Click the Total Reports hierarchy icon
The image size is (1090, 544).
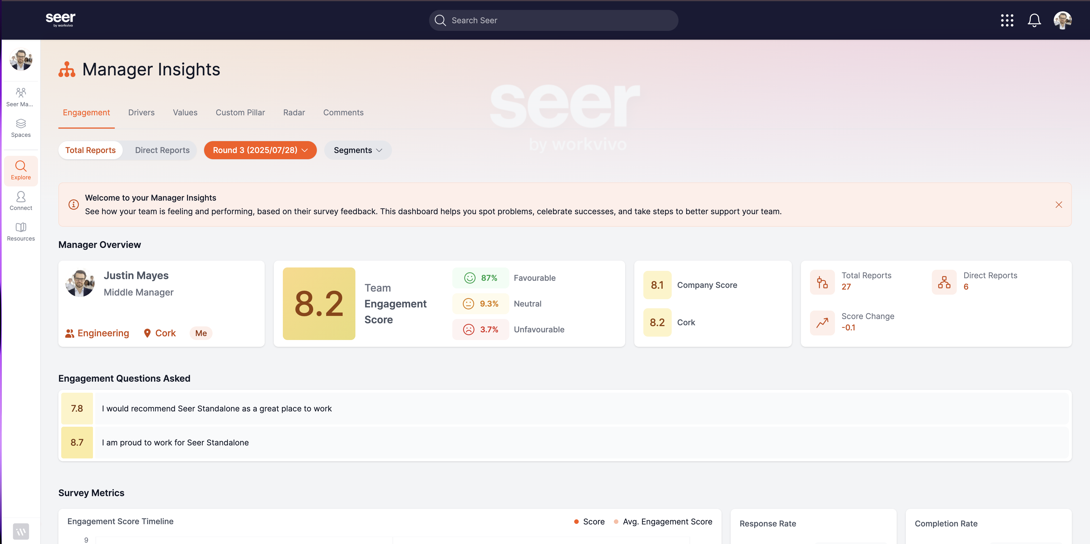point(822,282)
